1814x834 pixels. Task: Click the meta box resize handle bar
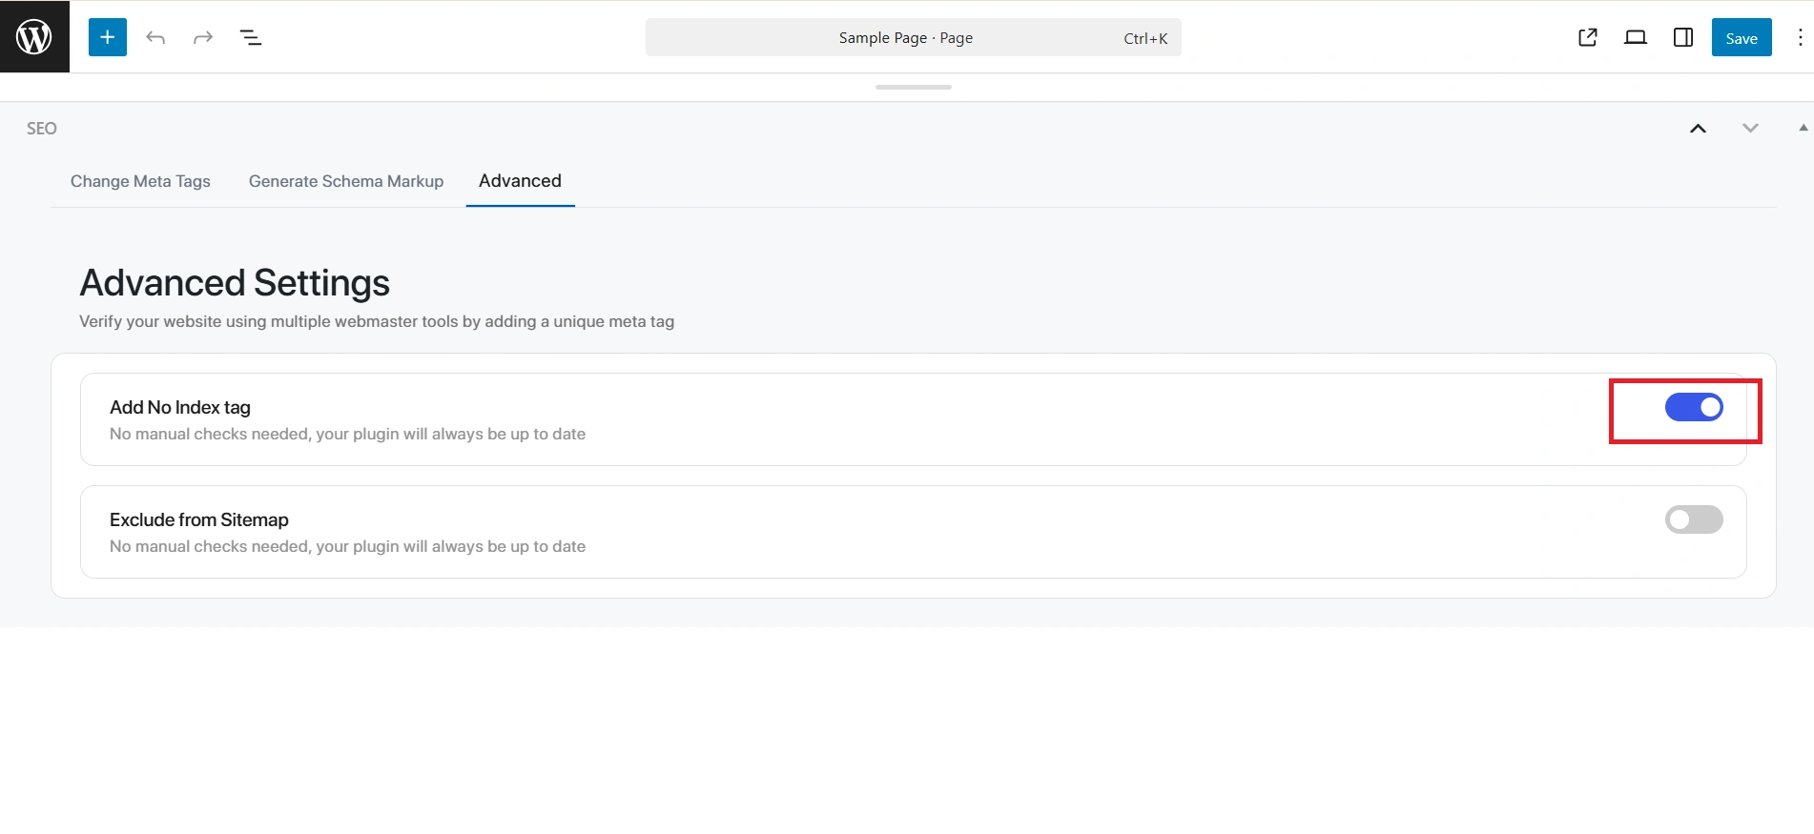click(x=914, y=87)
